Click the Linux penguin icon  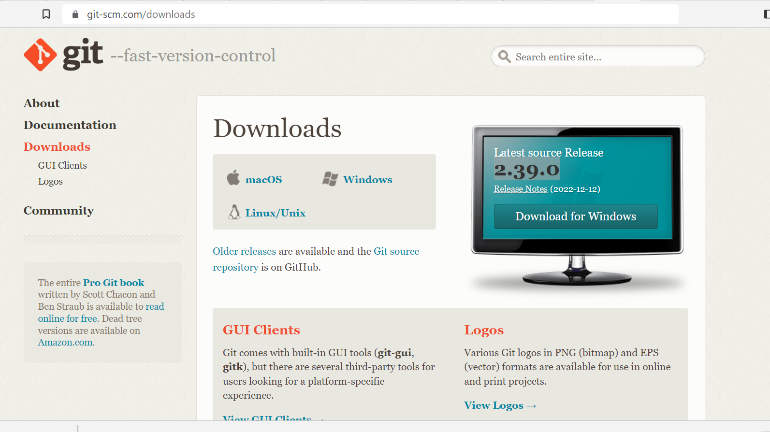[234, 212]
